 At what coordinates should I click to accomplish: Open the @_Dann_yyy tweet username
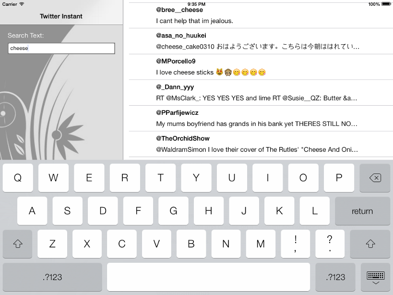pyautogui.click(x=175, y=87)
